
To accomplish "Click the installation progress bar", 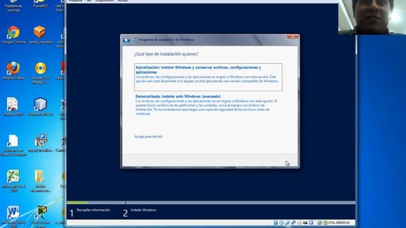I will point(211,203).
